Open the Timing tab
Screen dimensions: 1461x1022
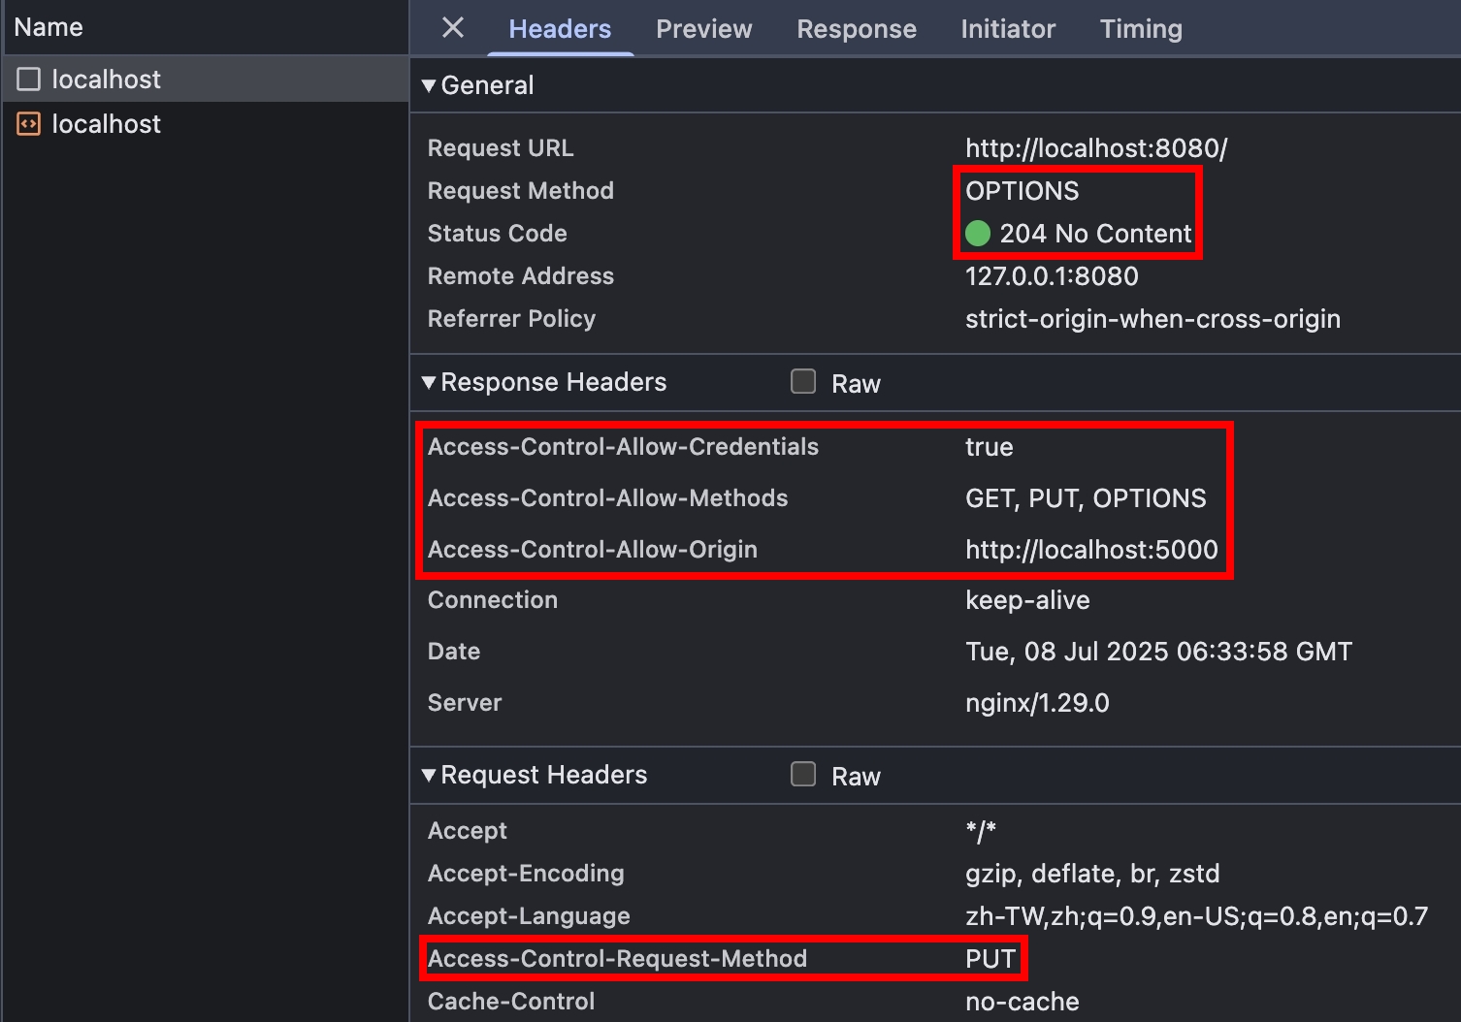click(1141, 29)
